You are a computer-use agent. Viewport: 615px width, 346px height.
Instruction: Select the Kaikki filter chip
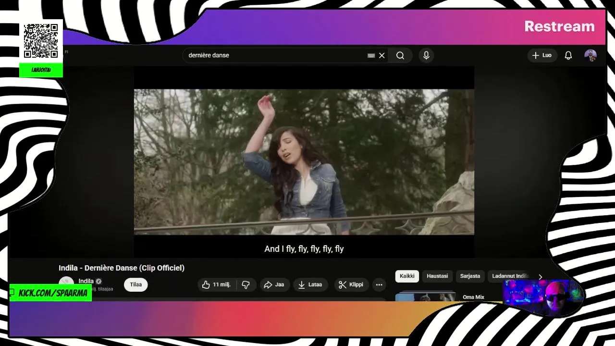point(407,276)
